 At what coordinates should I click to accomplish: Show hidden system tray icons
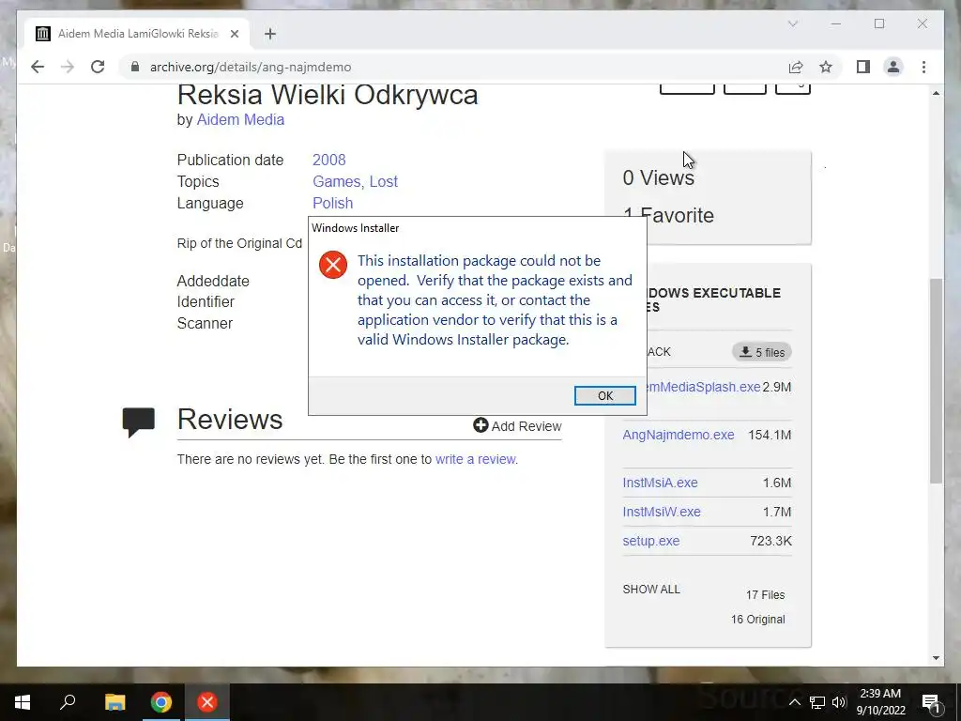point(794,702)
